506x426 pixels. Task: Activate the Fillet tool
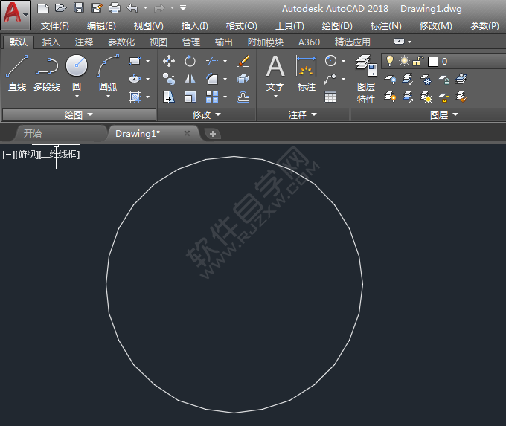(x=212, y=79)
